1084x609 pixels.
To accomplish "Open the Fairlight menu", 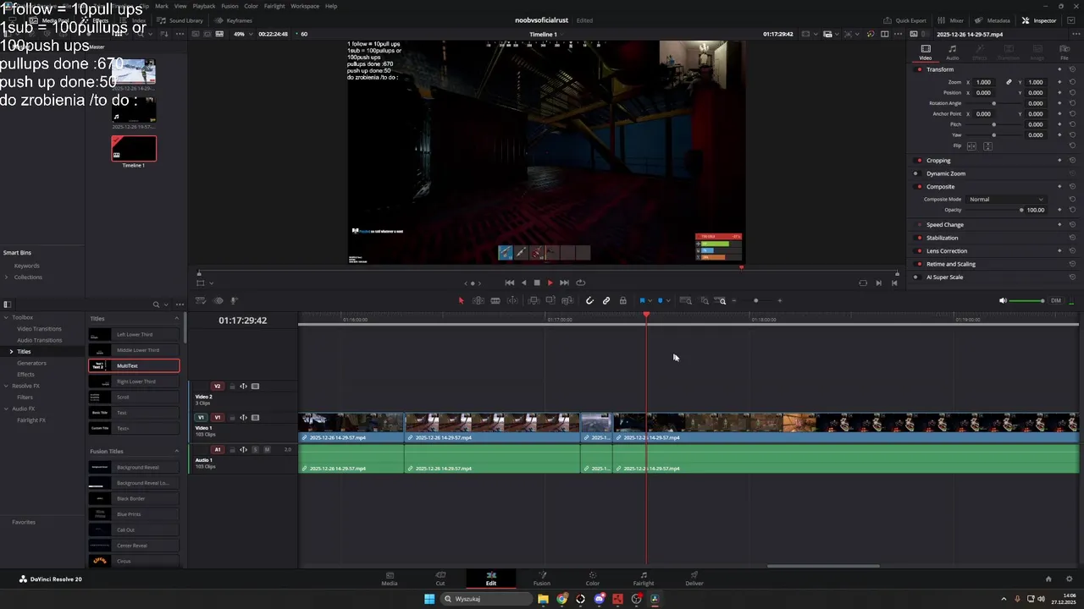I will click(274, 6).
